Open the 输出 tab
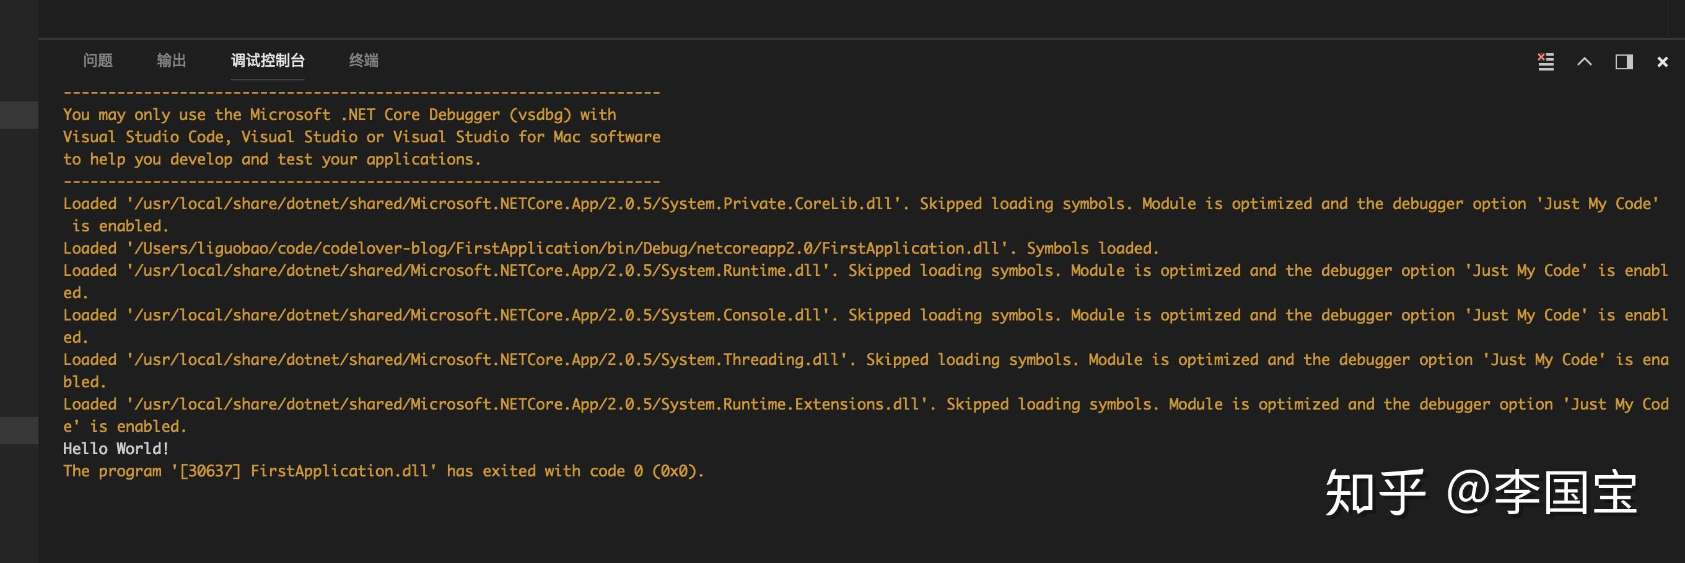Screen dimensions: 1685x563 point(172,60)
